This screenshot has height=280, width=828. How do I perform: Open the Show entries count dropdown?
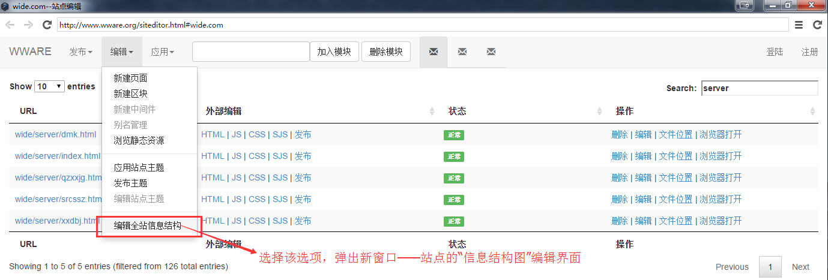(50, 86)
